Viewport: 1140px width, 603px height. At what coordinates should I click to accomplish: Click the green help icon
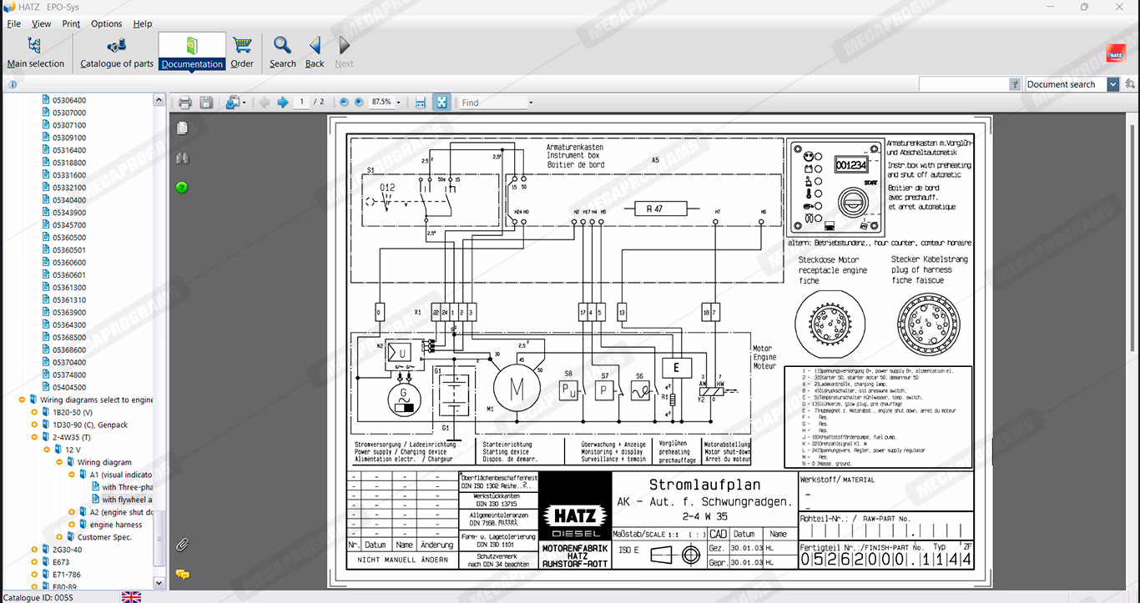182,188
